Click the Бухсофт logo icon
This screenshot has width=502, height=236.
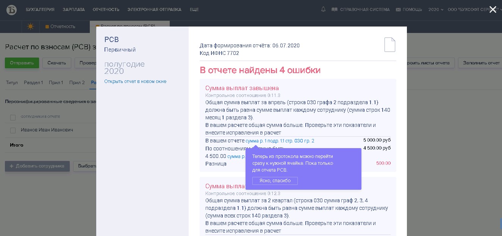11,10
